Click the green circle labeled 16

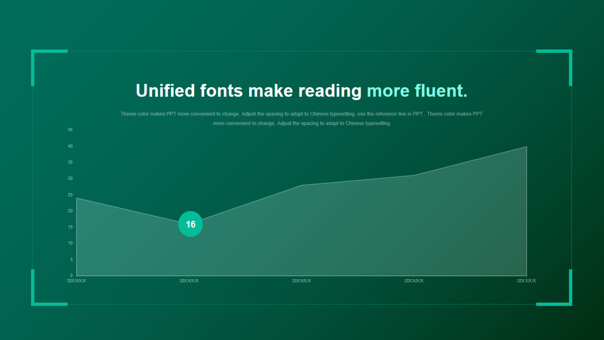tap(190, 224)
